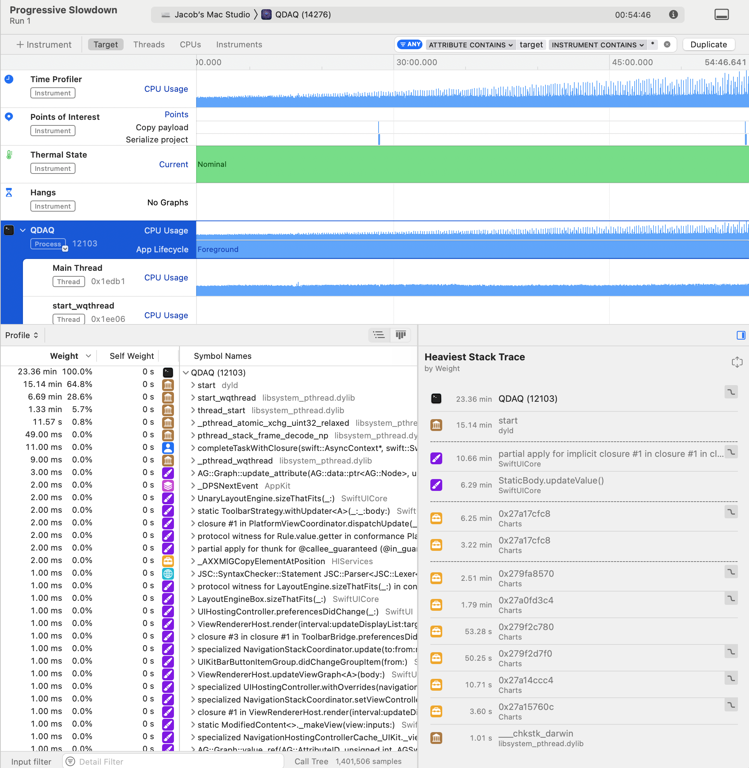Image resolution: width=749 pixels, height=768 pixels.
Task: Open the Profile detail view selector
Action: 21,335
